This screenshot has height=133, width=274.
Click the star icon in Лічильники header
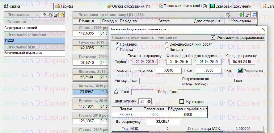[x=62, y=15]
